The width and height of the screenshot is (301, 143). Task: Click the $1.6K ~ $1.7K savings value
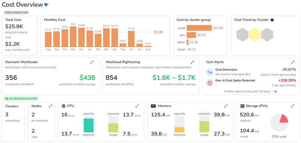pyautogui.click(x=174, y=78)
